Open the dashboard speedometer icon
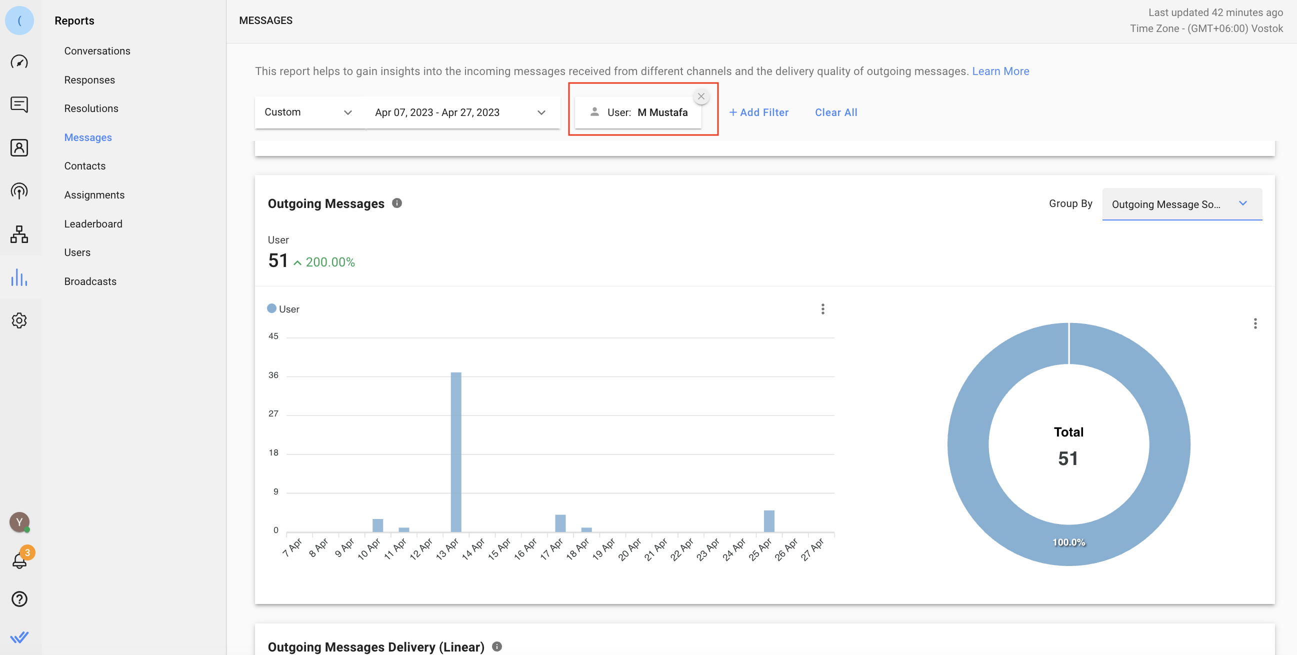The height and width of the screenshot is (655, 1297). coord(19,62)
